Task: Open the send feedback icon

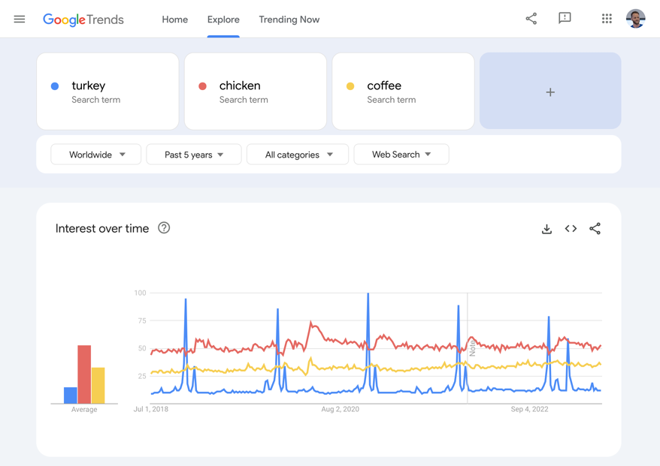Action: [565, 19]
